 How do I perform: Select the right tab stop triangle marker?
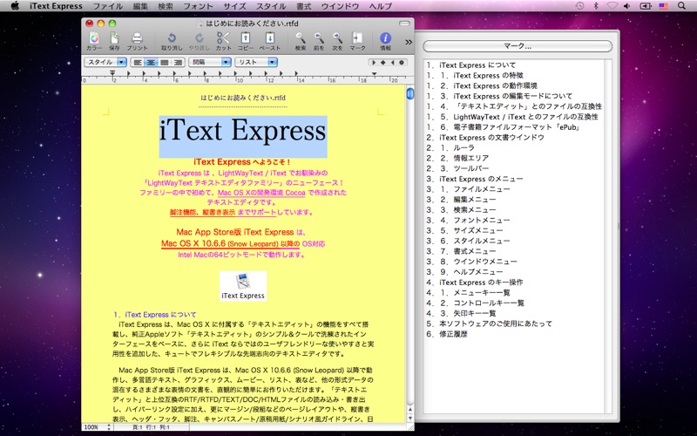[392, 62]
